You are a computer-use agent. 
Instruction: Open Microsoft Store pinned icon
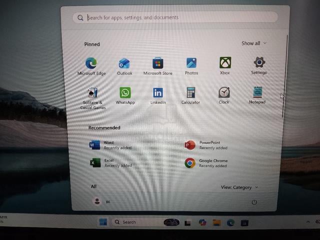pos(158,66)
